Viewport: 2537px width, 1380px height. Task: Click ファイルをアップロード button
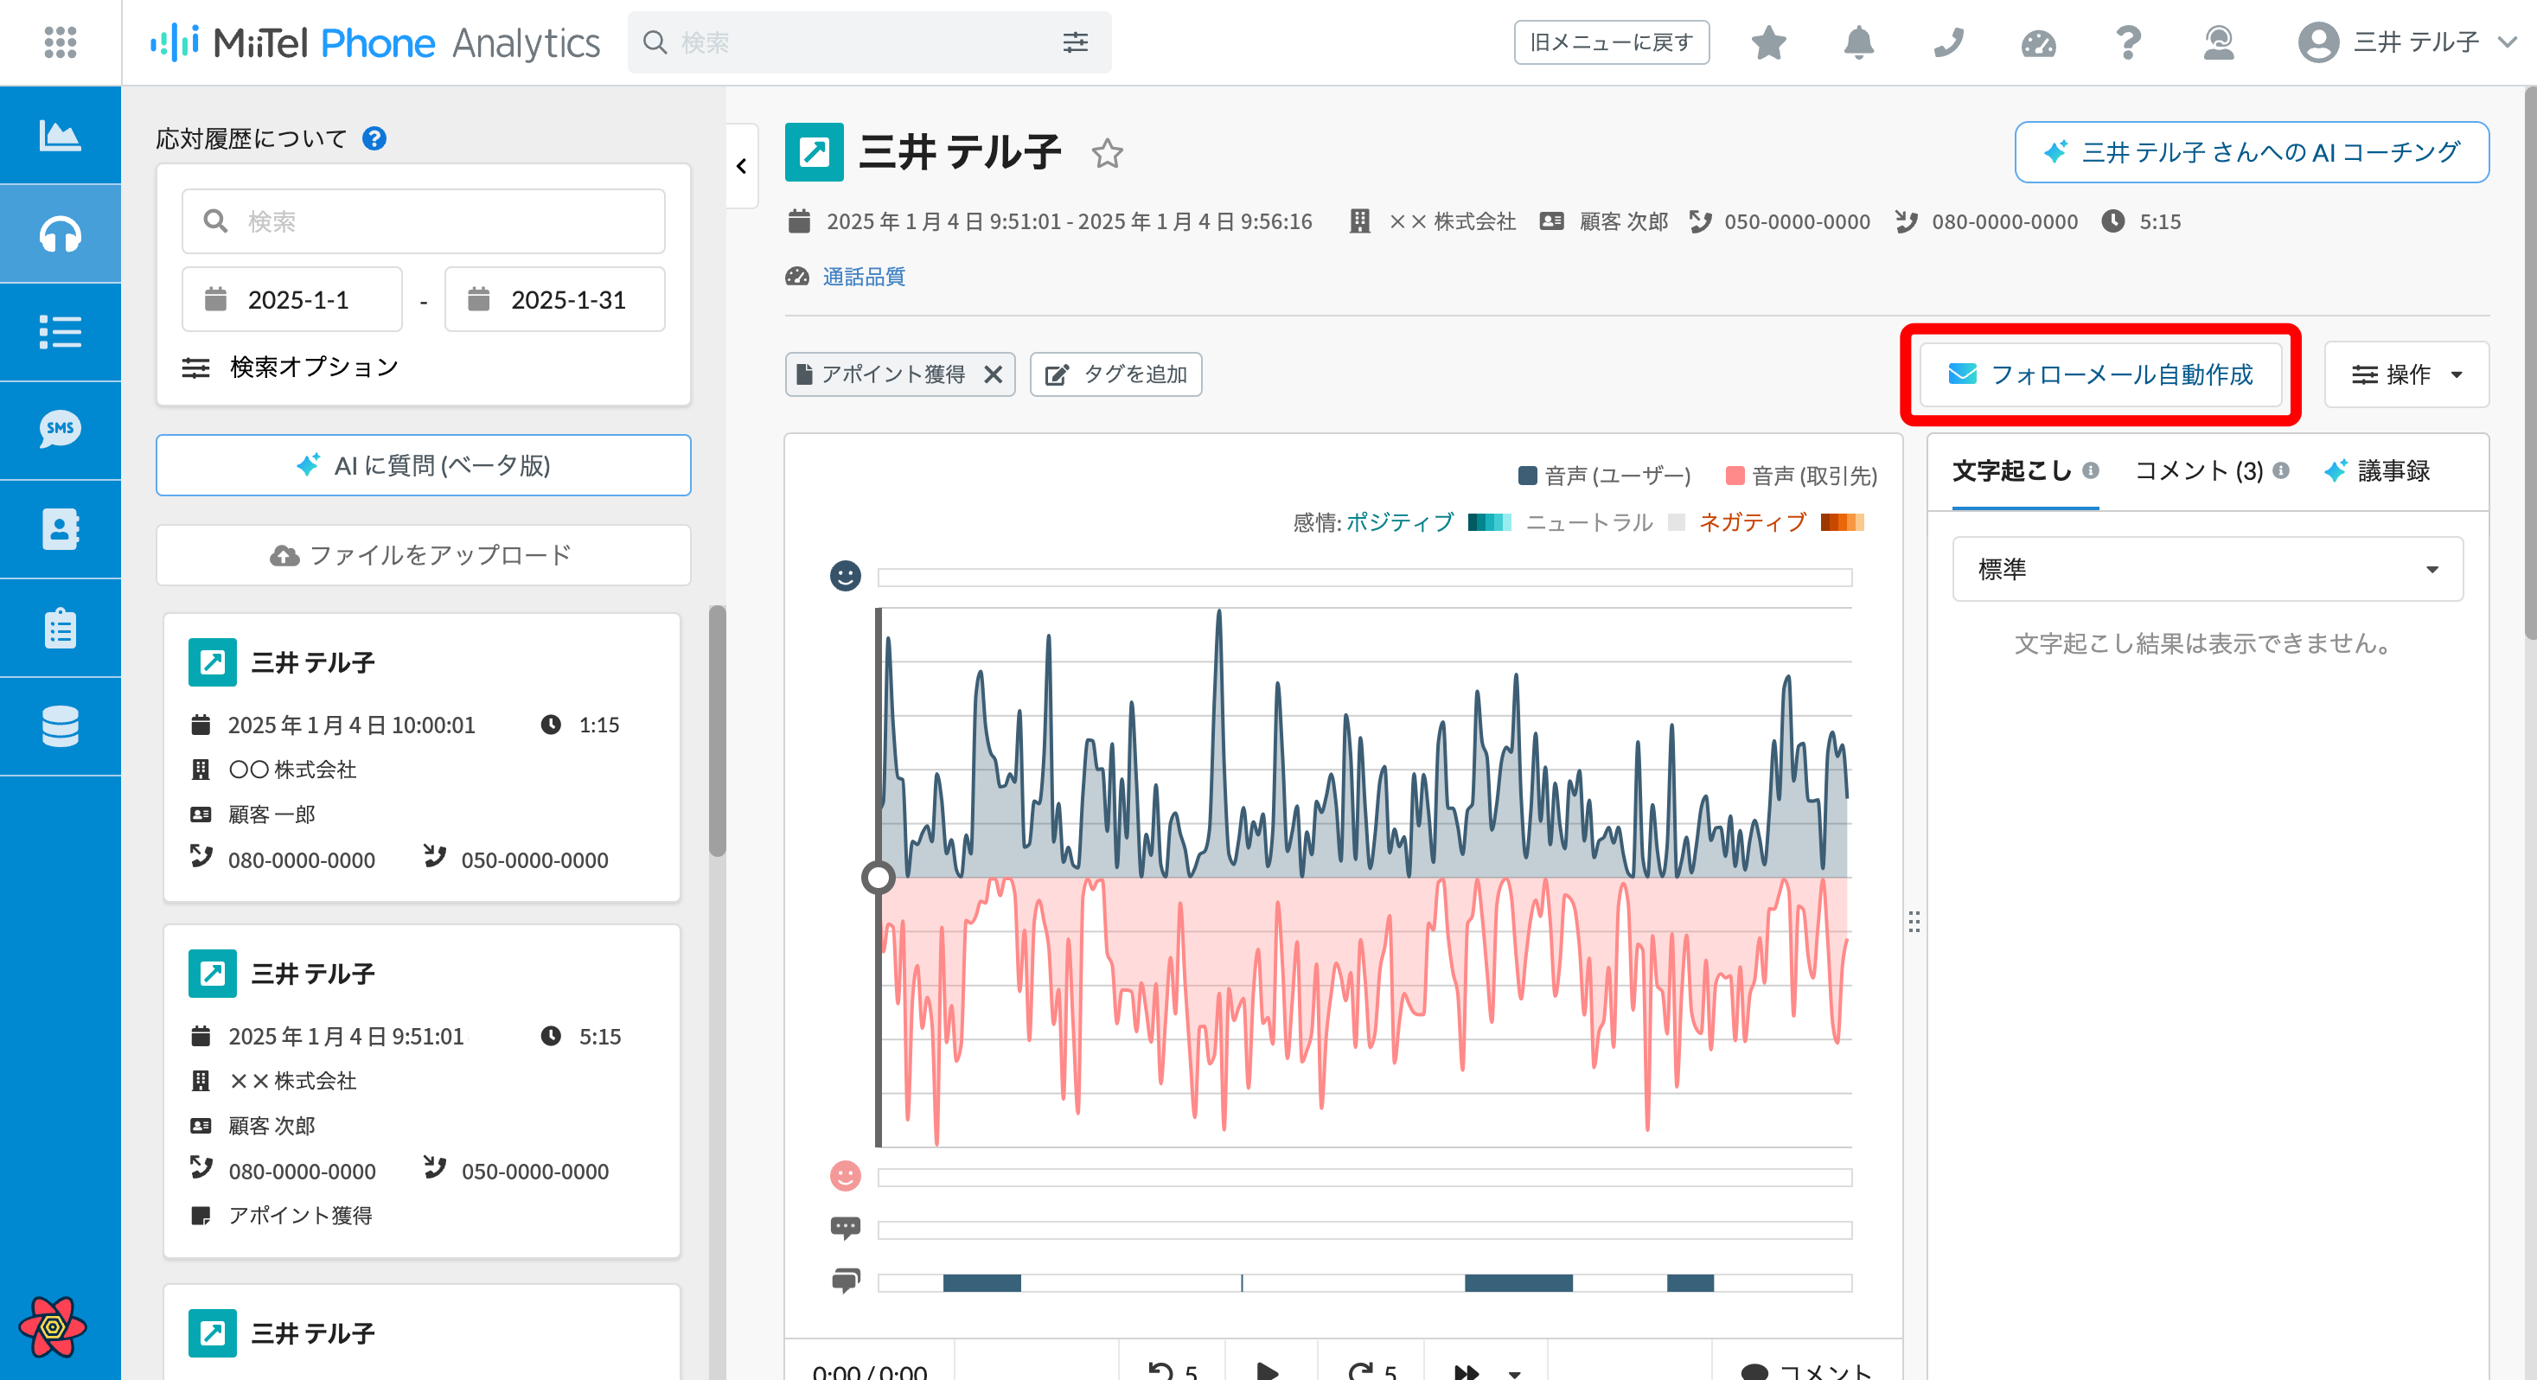[424, 554]
